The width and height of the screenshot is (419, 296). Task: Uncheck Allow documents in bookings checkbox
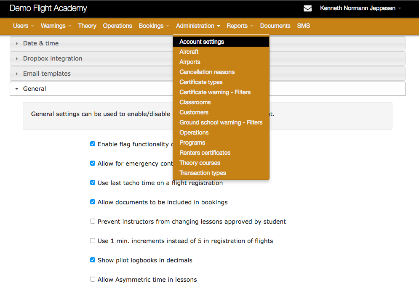[93, 202]
